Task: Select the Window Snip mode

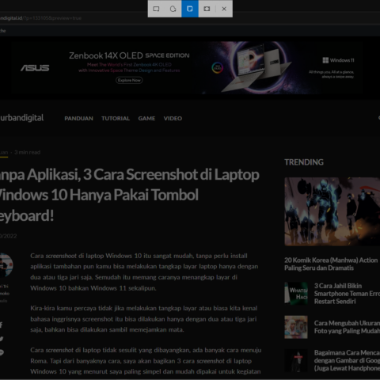Action: pyautogui.click(x=190, y=9)
